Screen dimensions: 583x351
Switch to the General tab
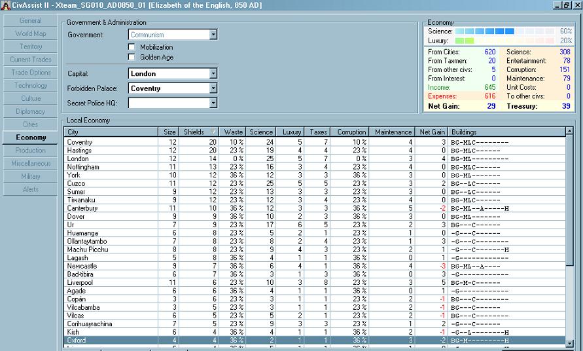[x=31, y=21]
